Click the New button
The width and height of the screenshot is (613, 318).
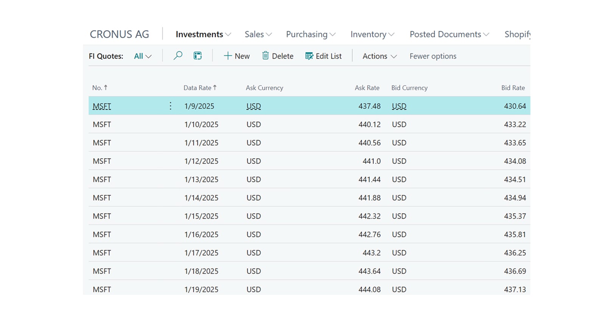pos(236,56)
